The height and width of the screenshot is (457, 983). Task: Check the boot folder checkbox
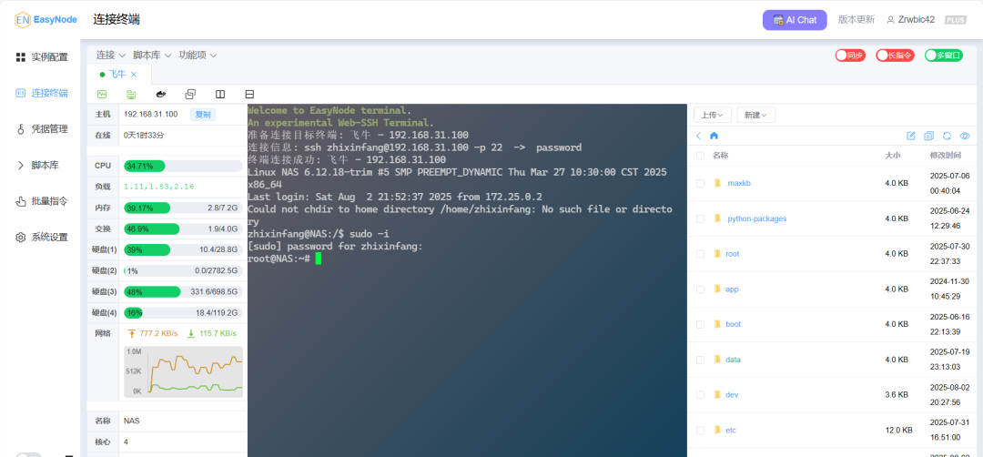[x=700, y=324]
